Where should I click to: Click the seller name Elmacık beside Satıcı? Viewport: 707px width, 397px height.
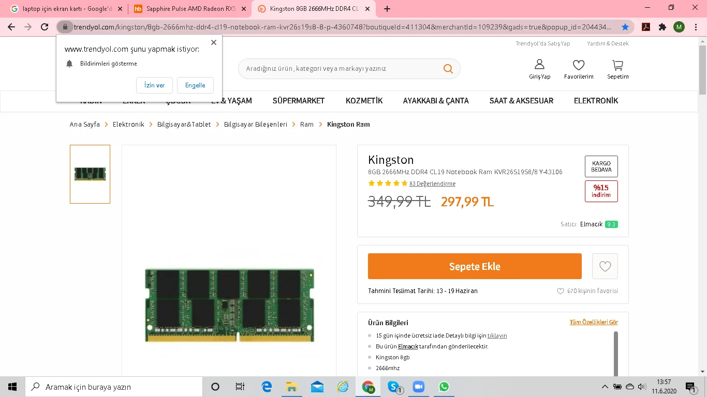point(591,224)
